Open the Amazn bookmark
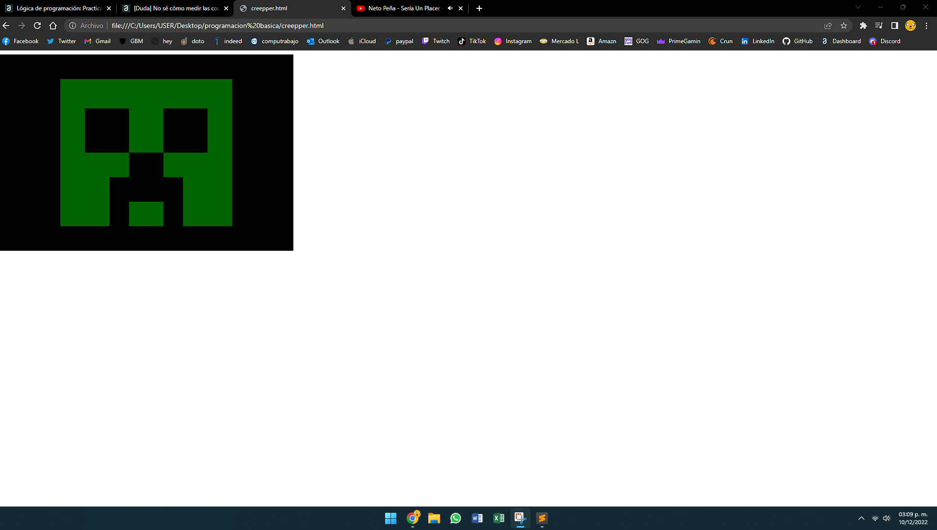The height and width of the screenshot is (530, 937). (602, 41)
